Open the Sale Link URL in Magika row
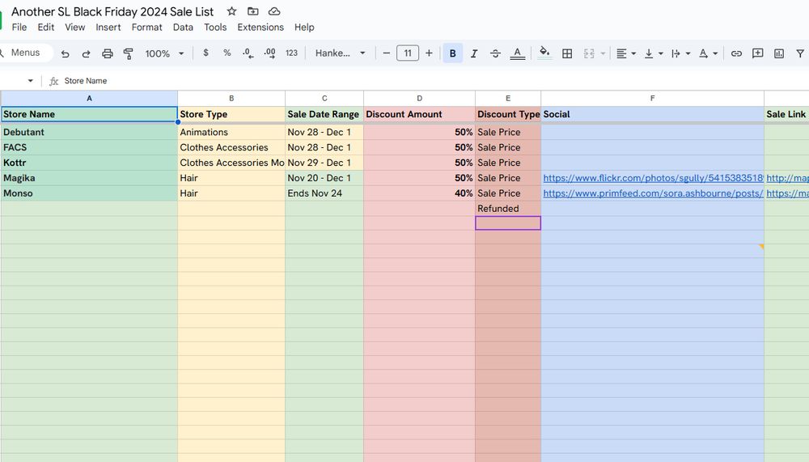The height and width of the screenshot is (462, 809). coord(787,177)
